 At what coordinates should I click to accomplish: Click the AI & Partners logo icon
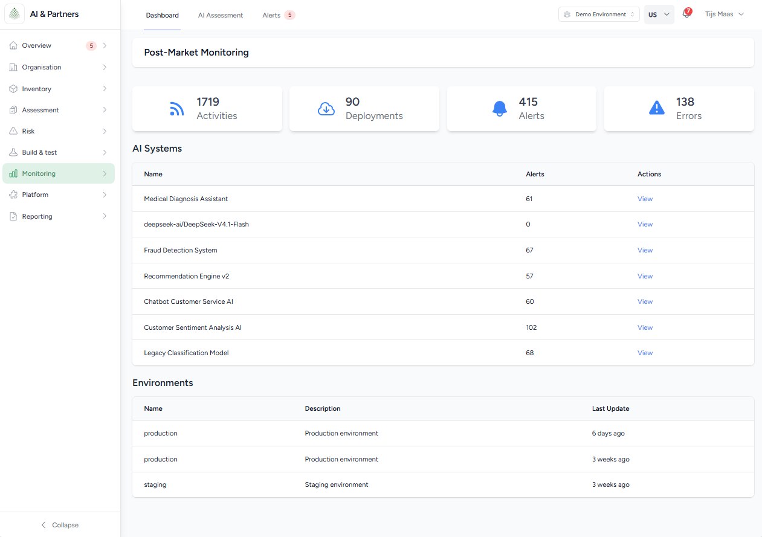(x=15, y=14)
